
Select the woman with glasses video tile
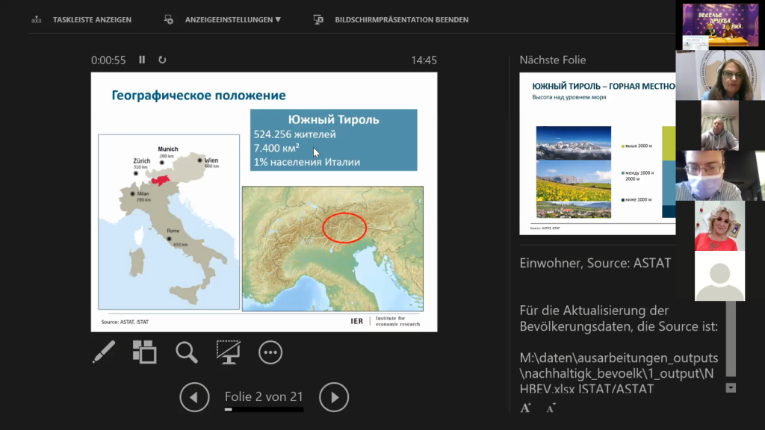pos(720,75)
